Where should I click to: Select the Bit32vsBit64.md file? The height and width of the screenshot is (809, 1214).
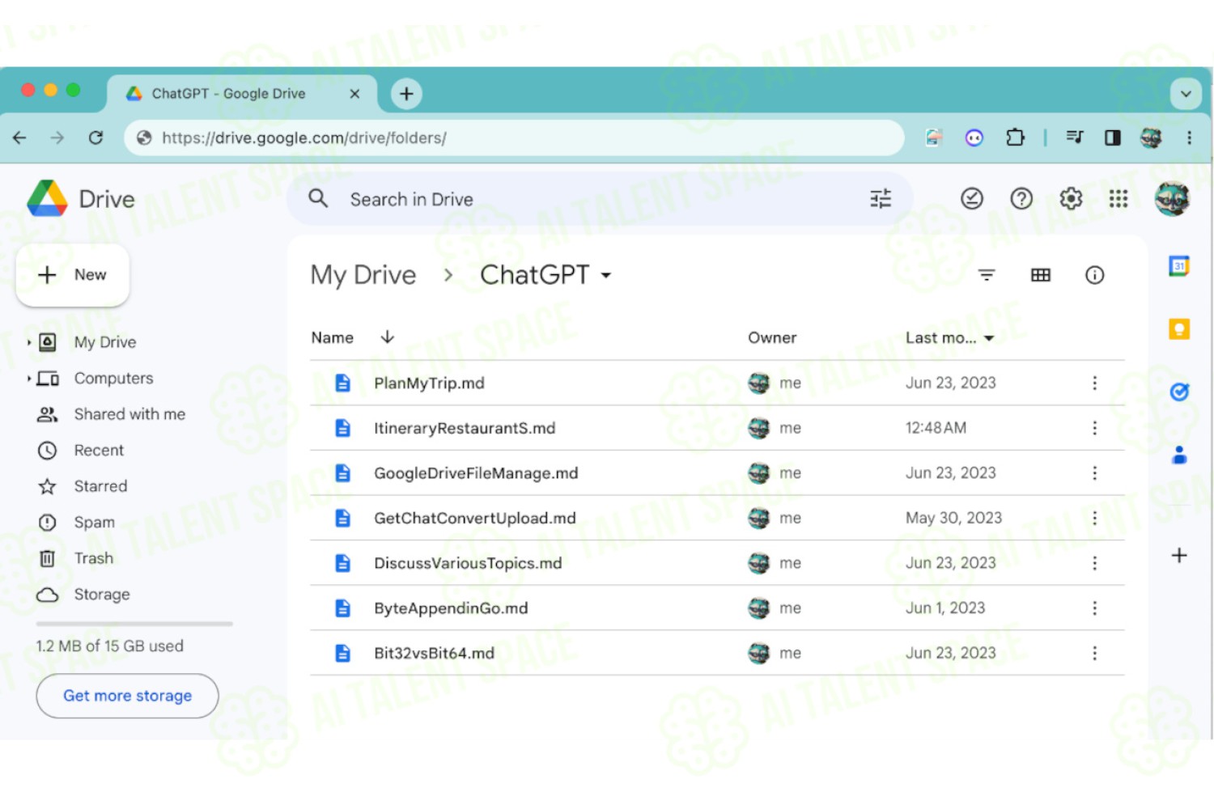tap(717, 653)
